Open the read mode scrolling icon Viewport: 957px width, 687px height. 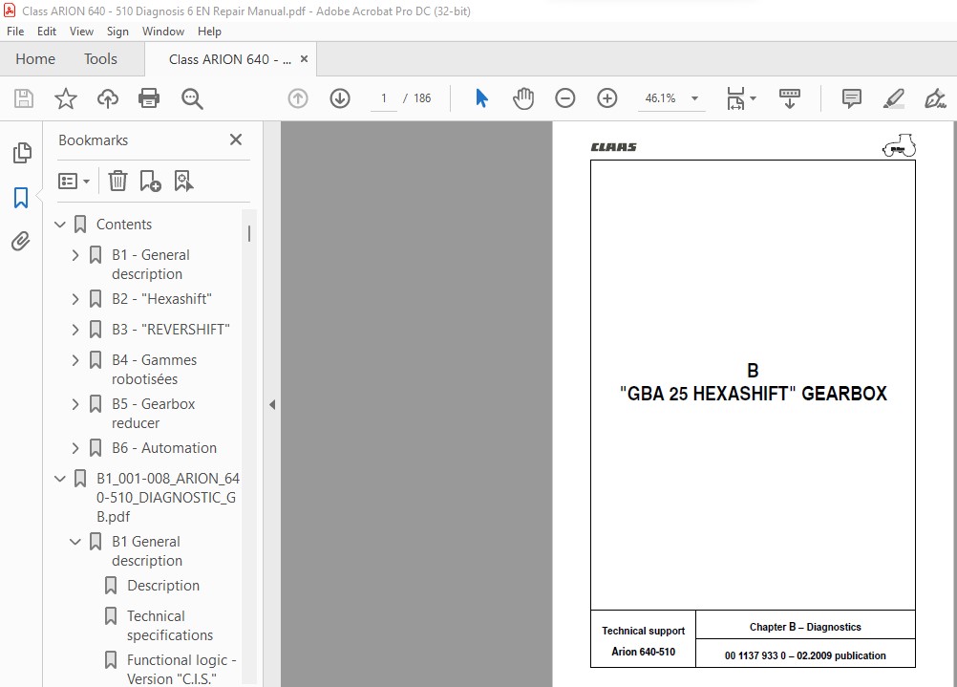coord(790,98)
